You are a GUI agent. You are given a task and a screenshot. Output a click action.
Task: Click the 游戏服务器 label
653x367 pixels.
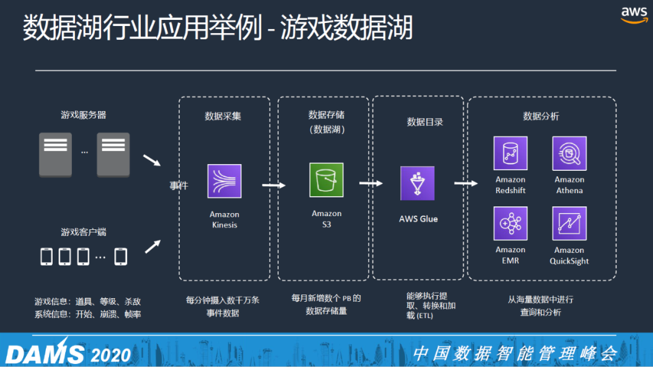(83, 115)
